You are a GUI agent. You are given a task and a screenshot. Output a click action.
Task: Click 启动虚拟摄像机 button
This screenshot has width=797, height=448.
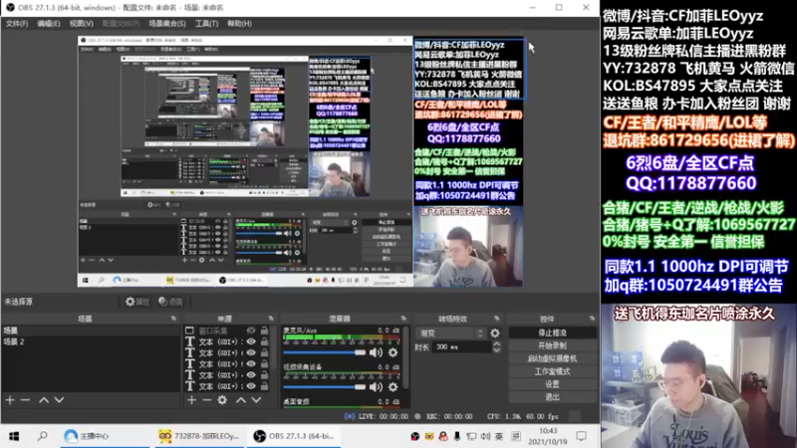point(553,358)
